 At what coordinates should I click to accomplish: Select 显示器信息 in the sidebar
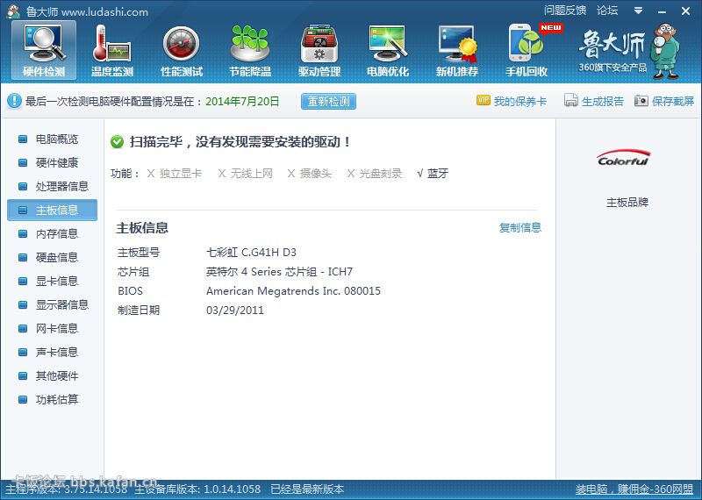(x=52, y=305)
